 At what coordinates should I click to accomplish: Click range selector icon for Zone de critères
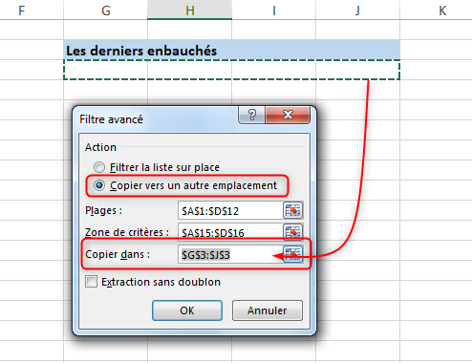pyautogui.click(x=292, y=232)
